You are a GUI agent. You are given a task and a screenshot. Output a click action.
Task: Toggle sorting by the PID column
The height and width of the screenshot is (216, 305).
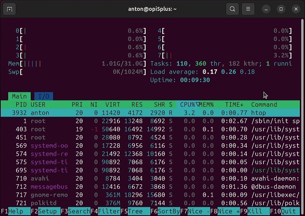coord(21,104)
